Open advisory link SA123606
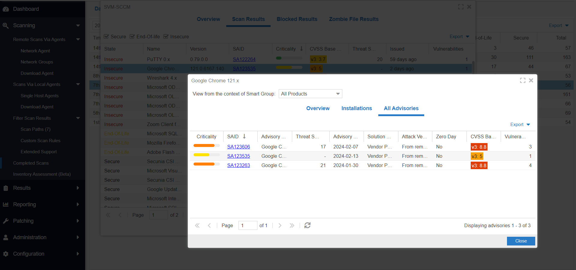 click(x=238, y=147)
